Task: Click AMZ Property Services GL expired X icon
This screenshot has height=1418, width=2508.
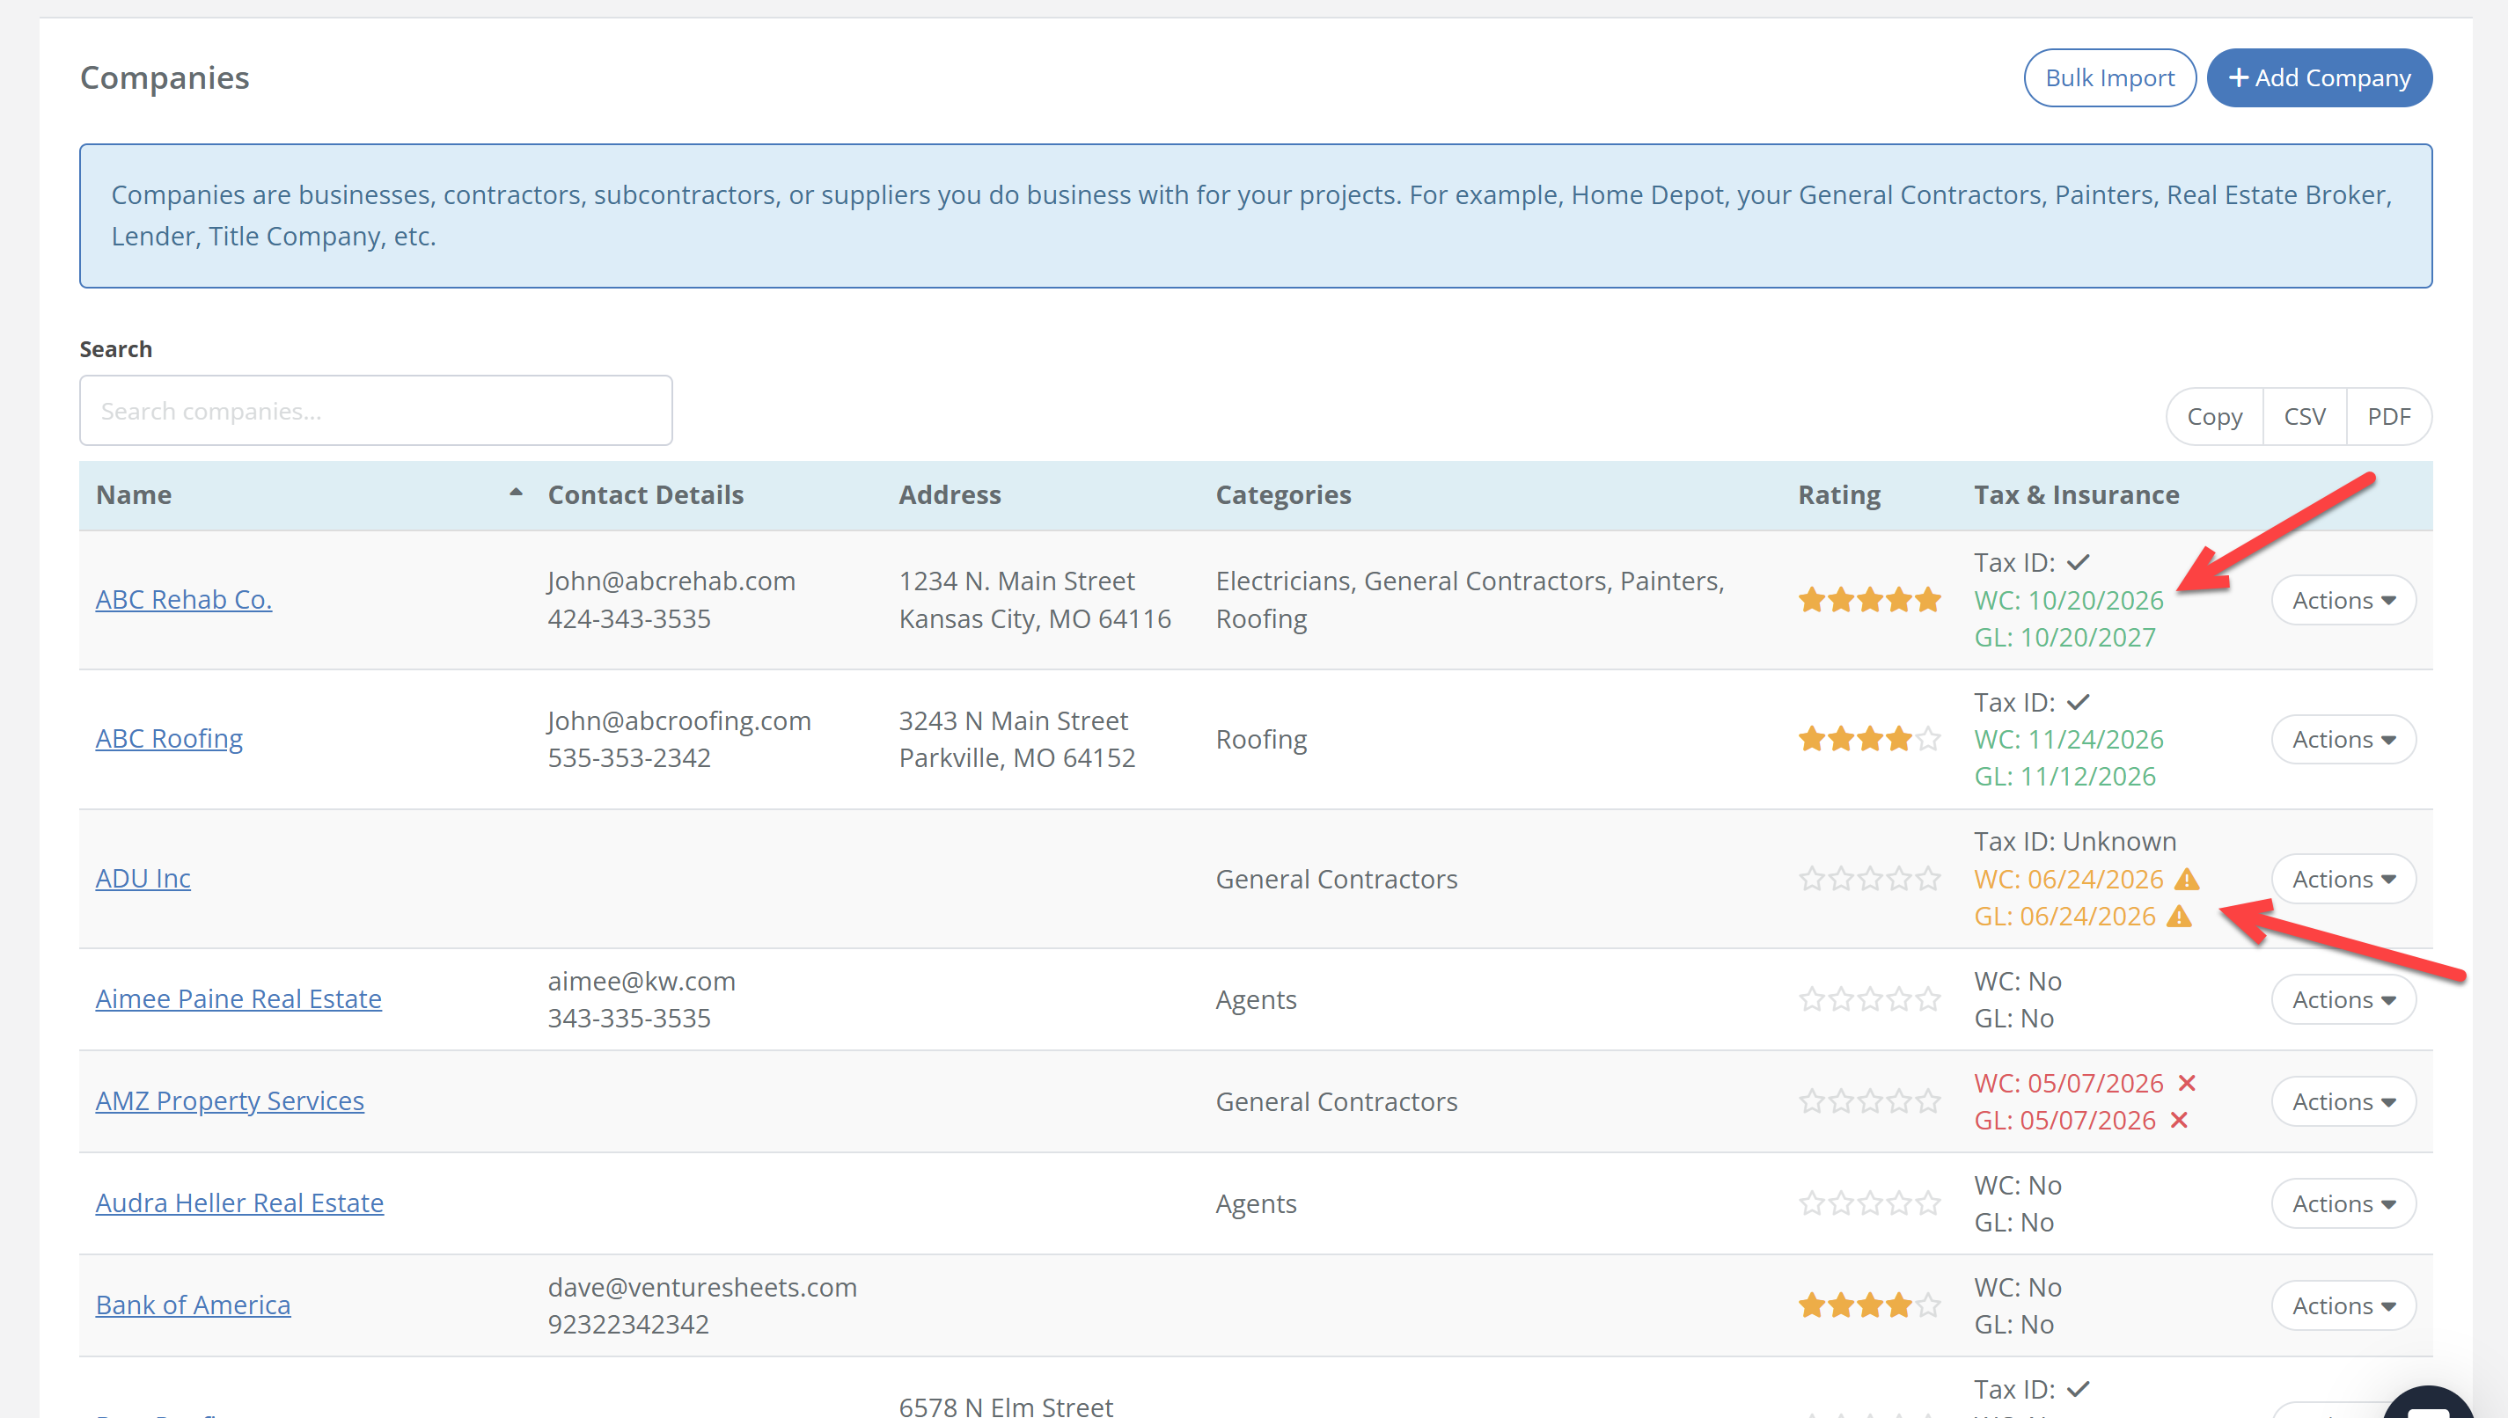Action: coord(2179,1120)
